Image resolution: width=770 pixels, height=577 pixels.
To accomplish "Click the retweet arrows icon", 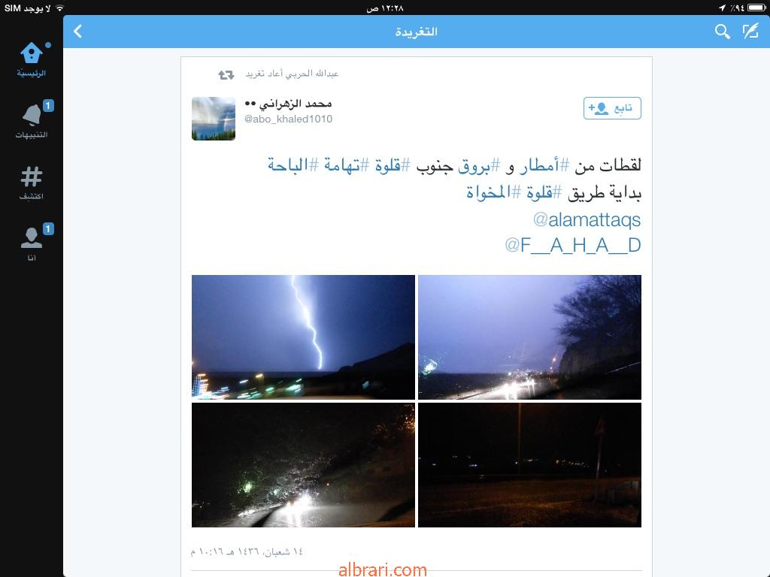I will 226,74.
